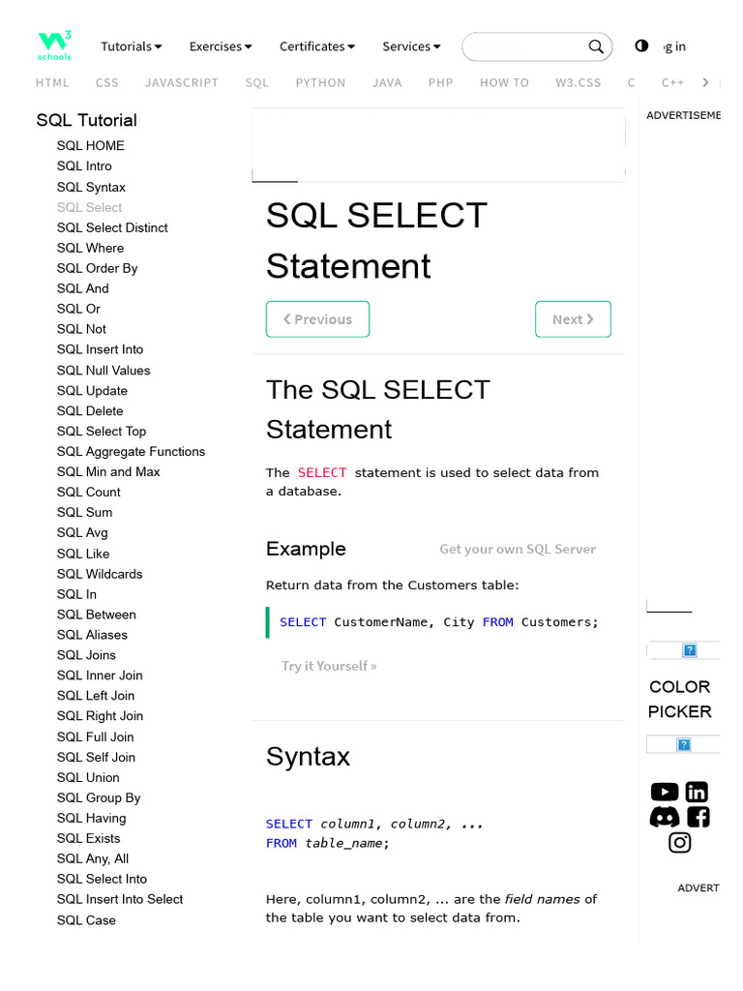Image resolution: width=743 pixels, height=991 pixels.
Task: Open the YouTube social icon
Action: [665, 793]
